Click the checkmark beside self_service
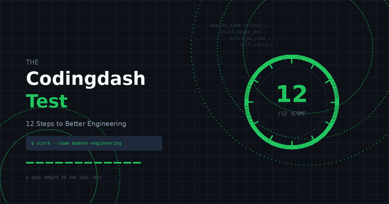 click(x=277, y=45)
